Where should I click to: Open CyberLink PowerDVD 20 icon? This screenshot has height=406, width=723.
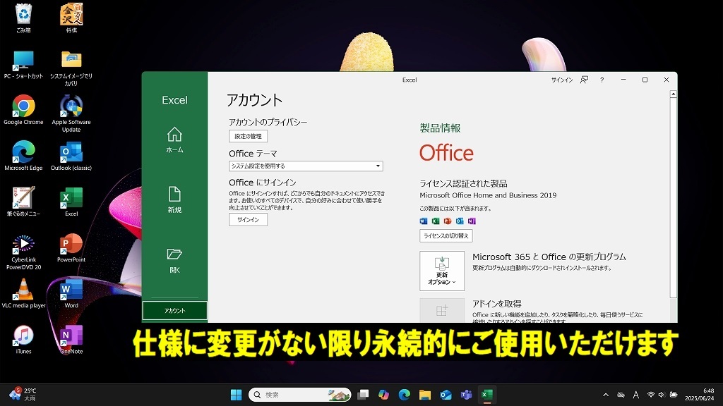(23, 252)
